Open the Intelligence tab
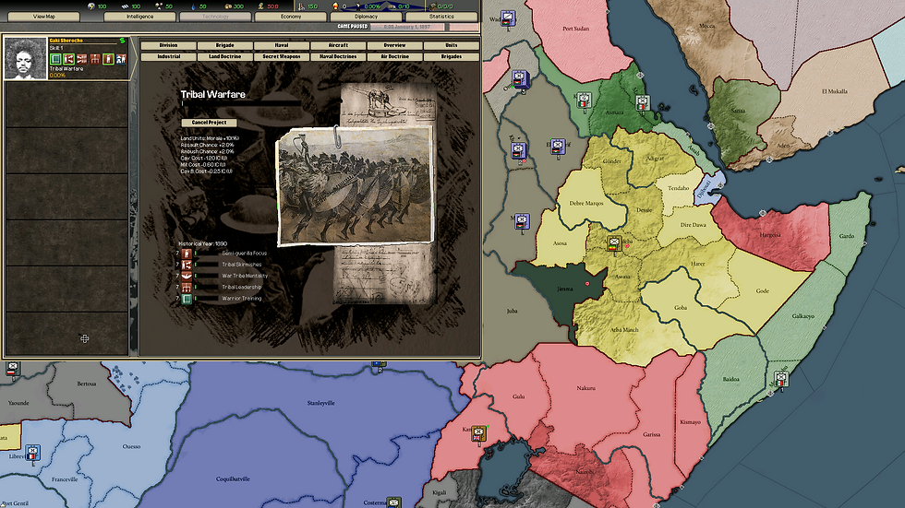The width and height of the screenshot is (905, 508). coord(139,17)
